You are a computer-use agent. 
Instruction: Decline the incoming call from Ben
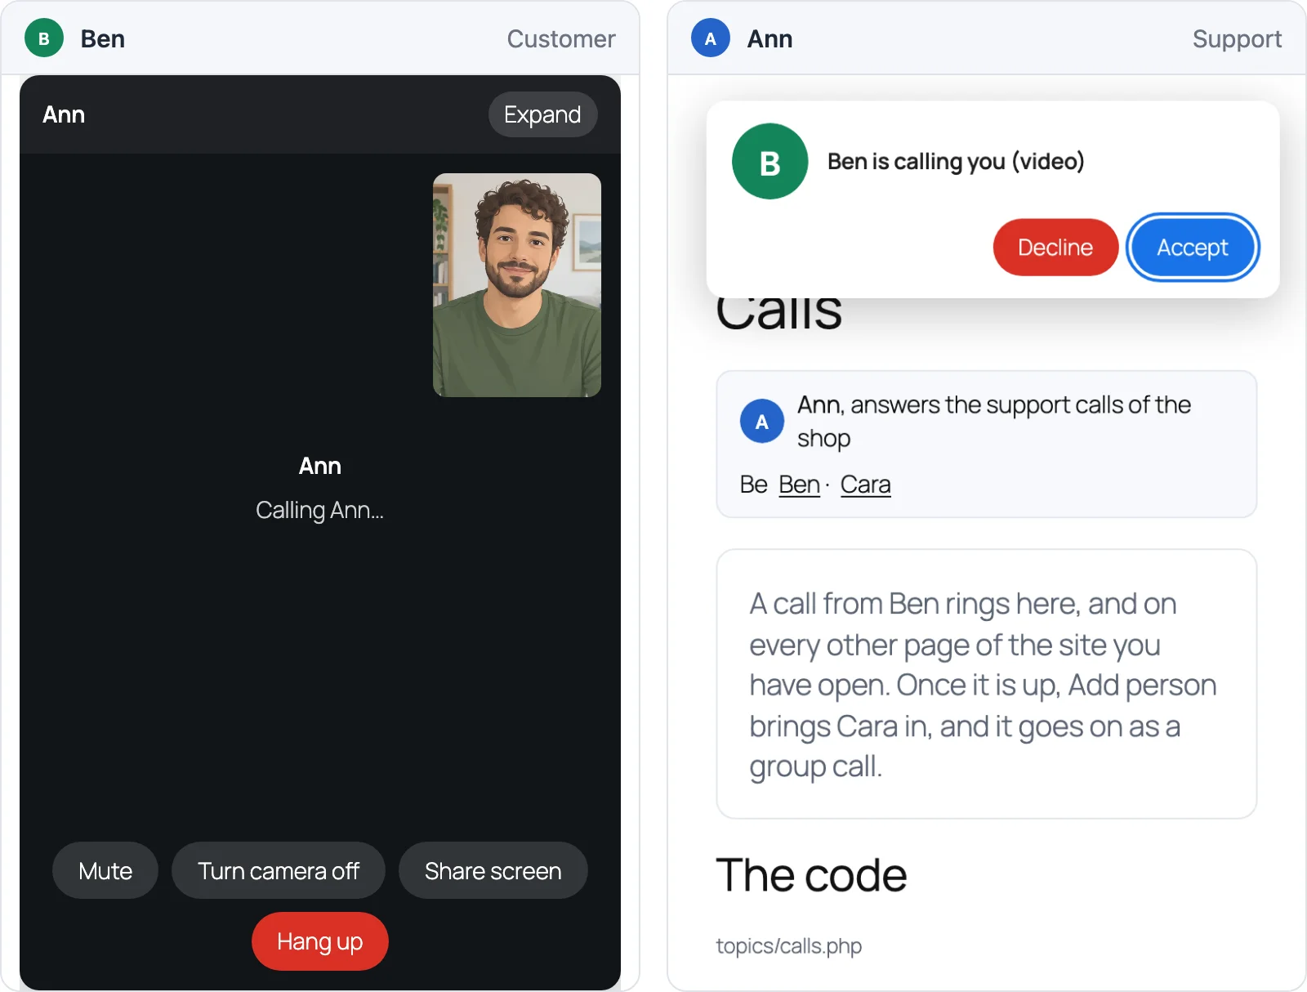pos(1055,248)
